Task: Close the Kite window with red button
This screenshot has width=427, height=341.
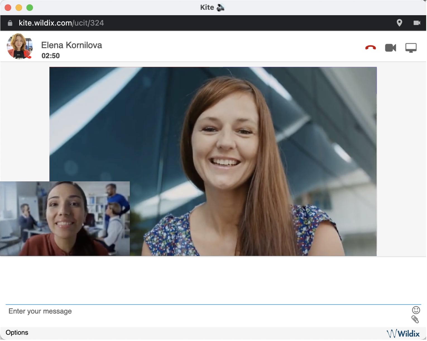Action: [8, 8]
